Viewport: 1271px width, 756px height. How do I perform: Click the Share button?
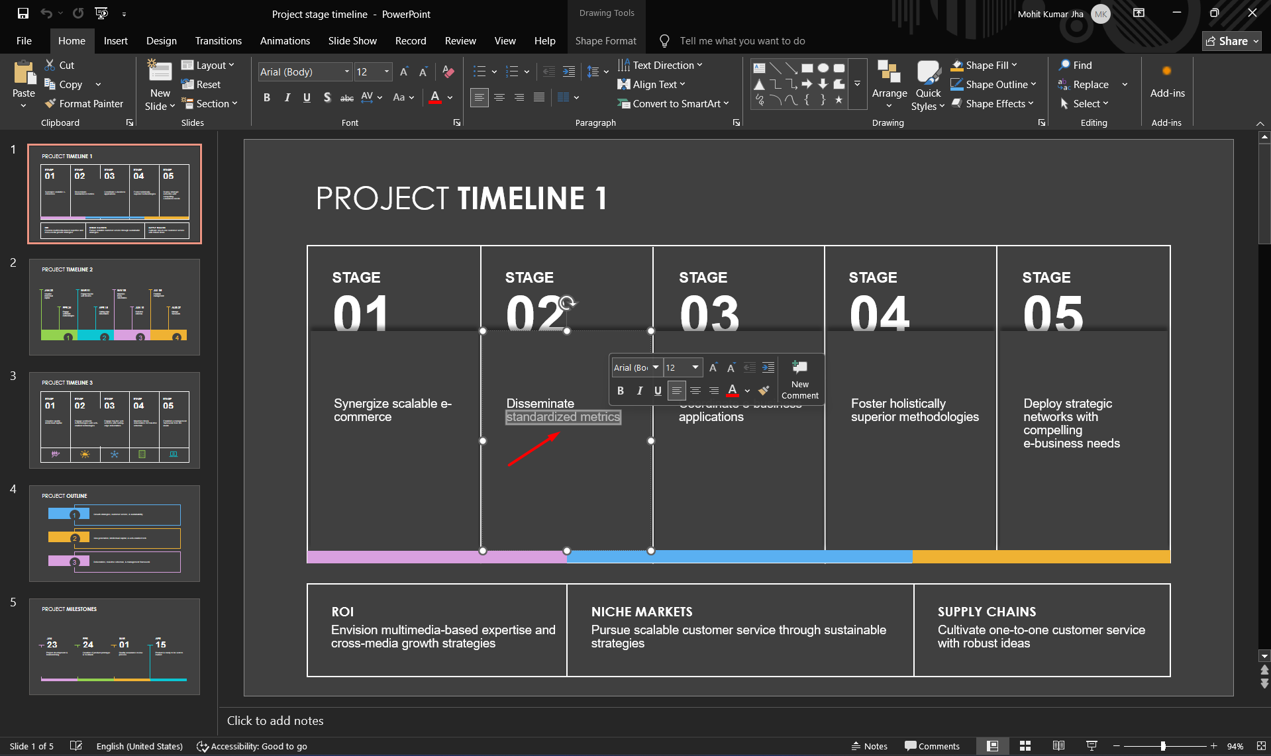click(1231, 41)
